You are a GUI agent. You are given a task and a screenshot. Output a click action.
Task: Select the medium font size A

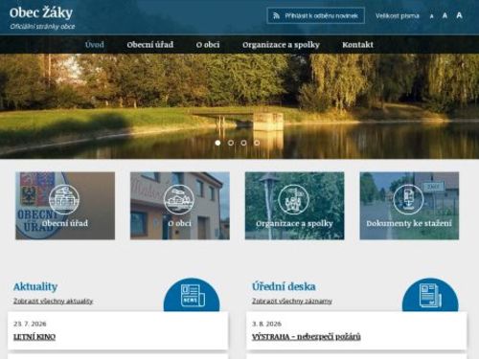445,15
